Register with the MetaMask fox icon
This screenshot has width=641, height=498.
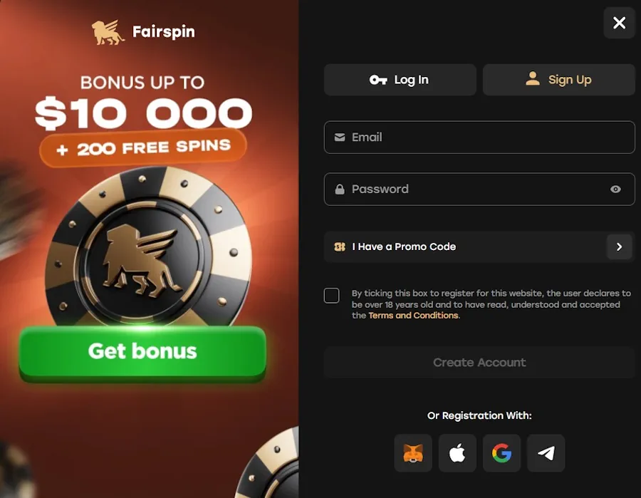pos(413,453)
